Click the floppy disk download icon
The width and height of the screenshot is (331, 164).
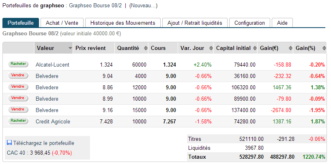9,143
